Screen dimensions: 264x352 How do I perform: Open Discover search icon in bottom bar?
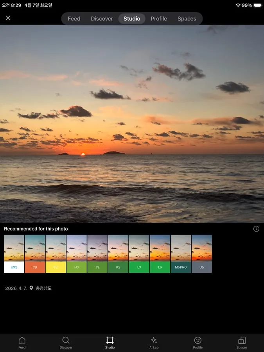[66, 340]
